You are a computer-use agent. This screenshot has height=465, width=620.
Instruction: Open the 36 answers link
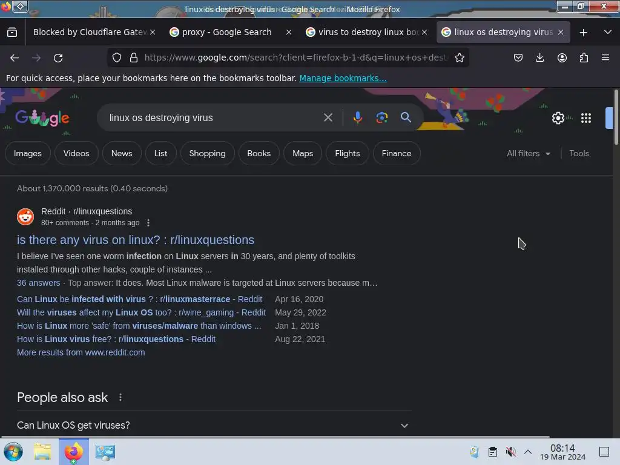point(38,283)
